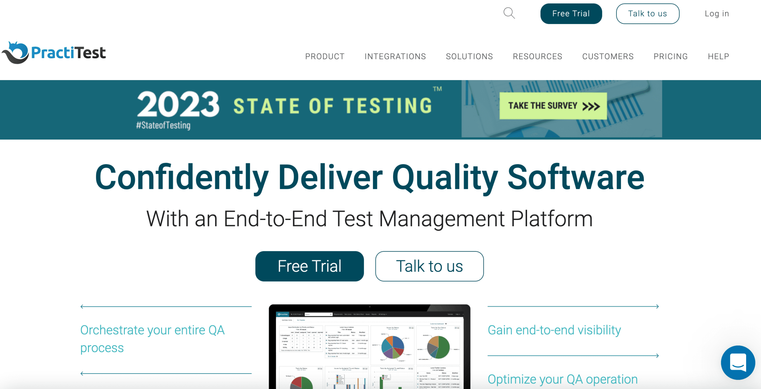Click the PractiTest logo
Image resolution: width=761 pixels, height=389 pixels.
coord(54,53)
